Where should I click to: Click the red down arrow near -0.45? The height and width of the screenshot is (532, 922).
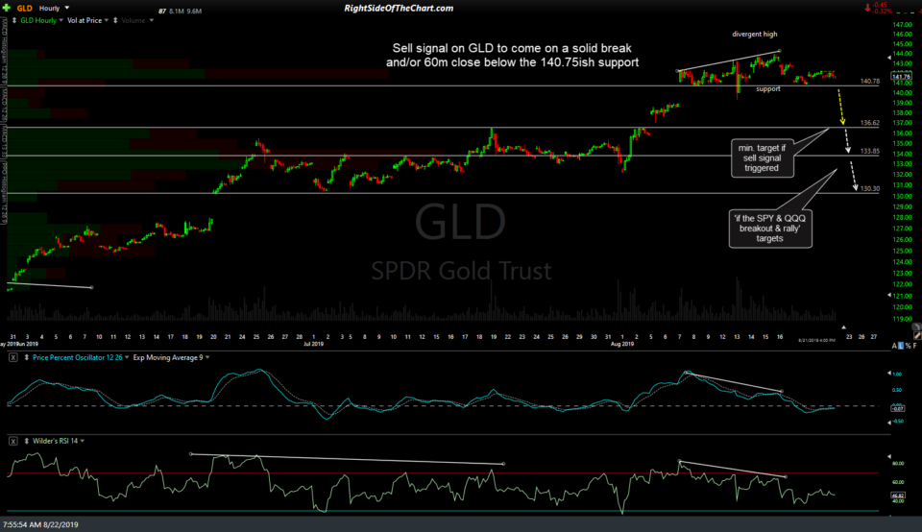867,9
